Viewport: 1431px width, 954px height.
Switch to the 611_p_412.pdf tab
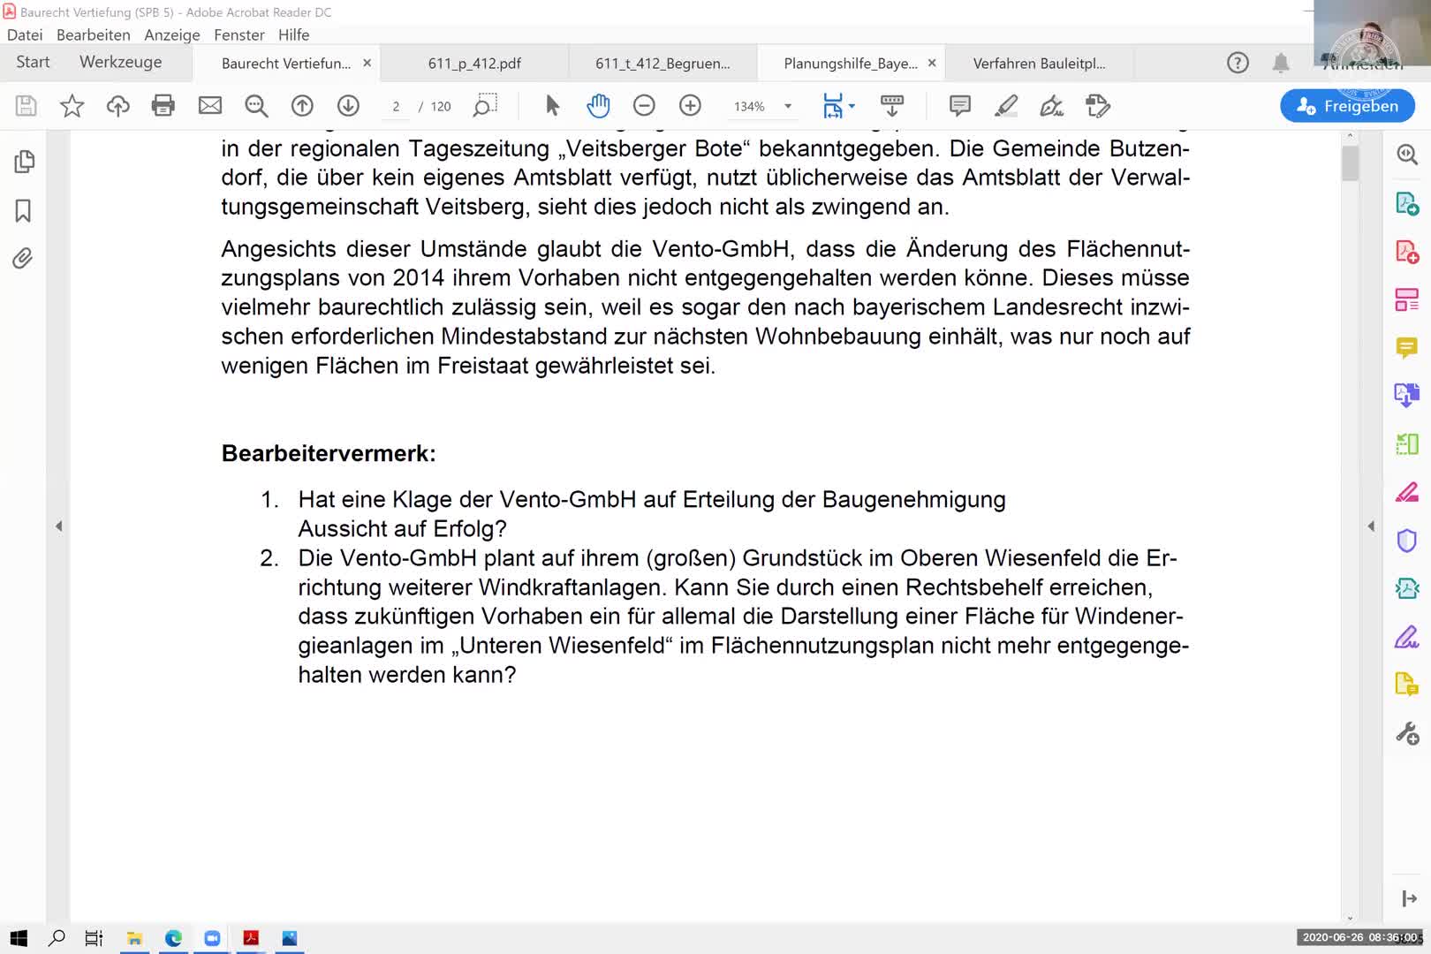tap(474, 63)
